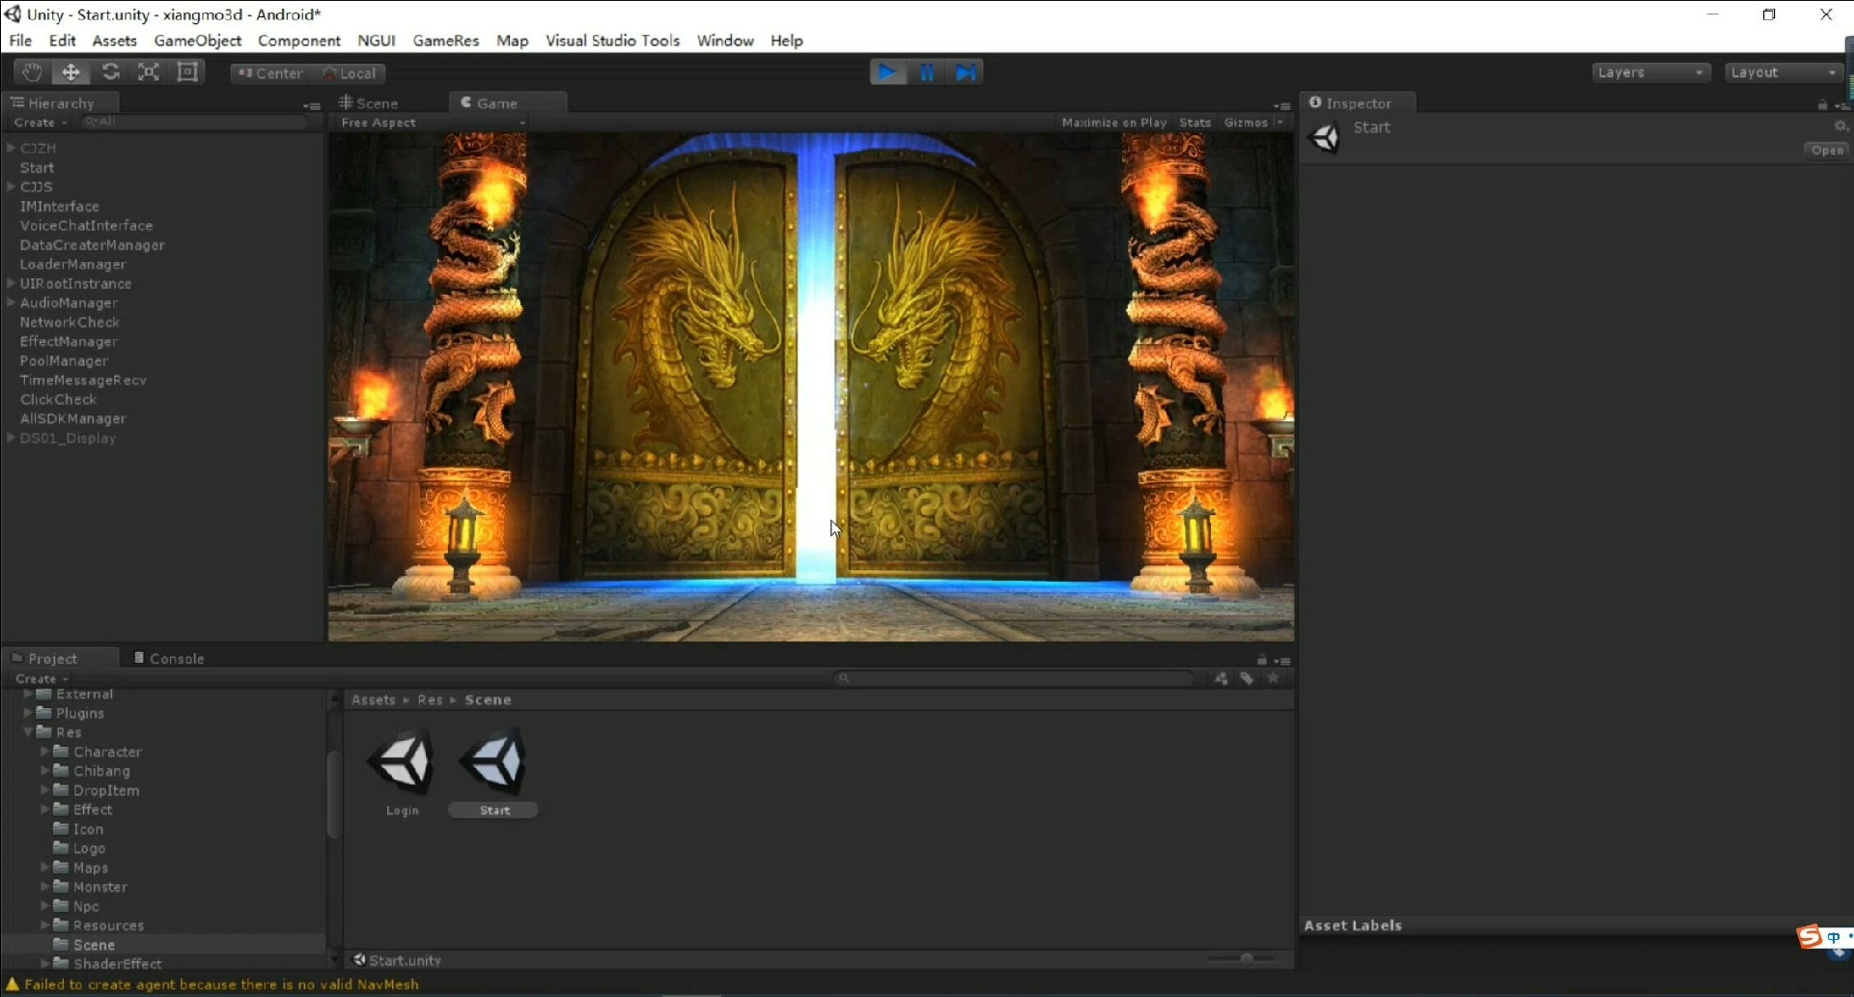Toggle pivot mode Center button
This screenshot has width=1854, height=997.
tap(270, 73)
